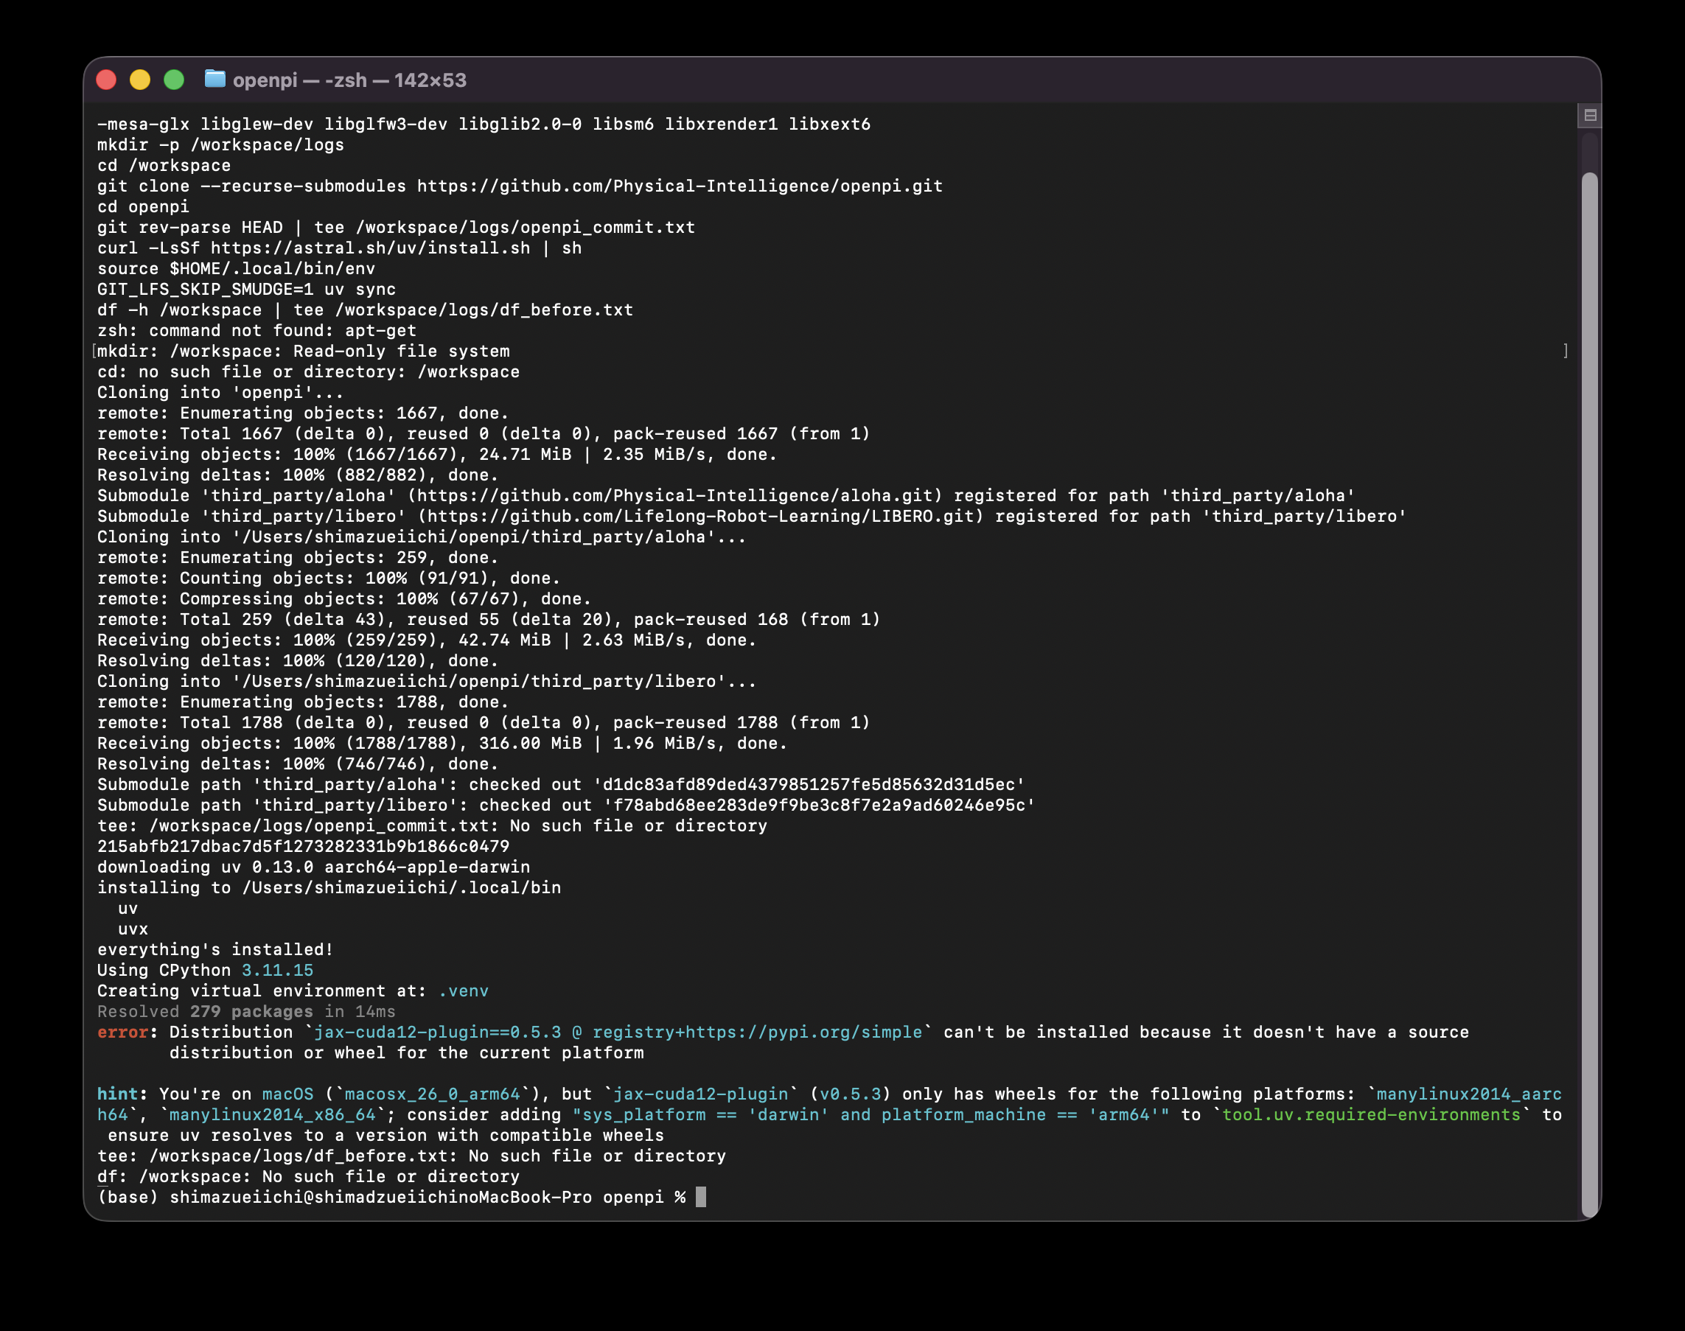Click the window title 'openpi — -zsh — 142×53'
Viewport: 1685px width, 1331px height.
(349, 80)
